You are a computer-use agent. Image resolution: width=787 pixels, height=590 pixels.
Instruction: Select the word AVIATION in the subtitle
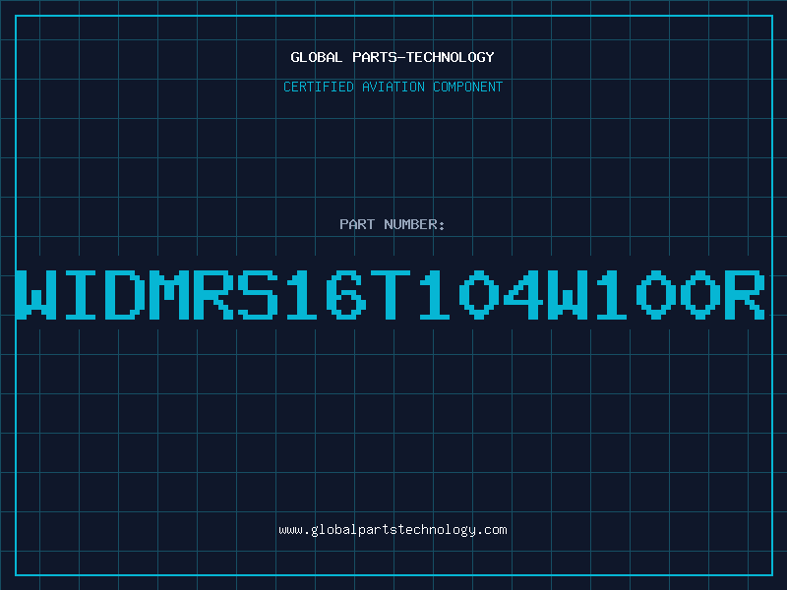pos(393,87)
